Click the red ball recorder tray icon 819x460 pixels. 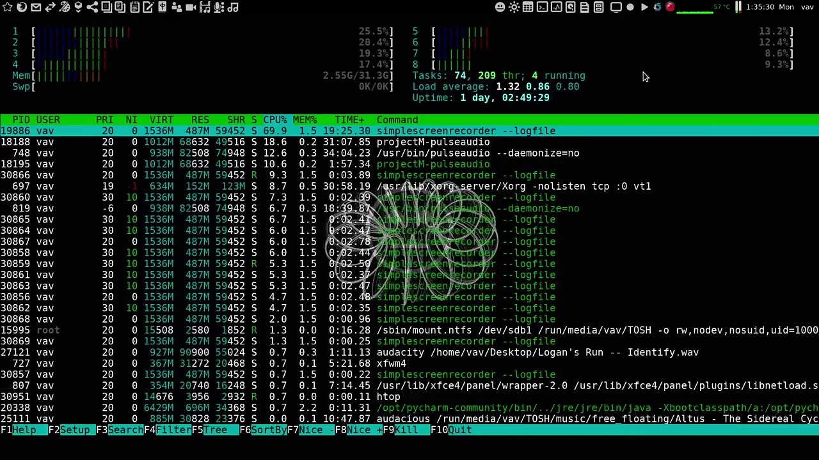[670, 7]
